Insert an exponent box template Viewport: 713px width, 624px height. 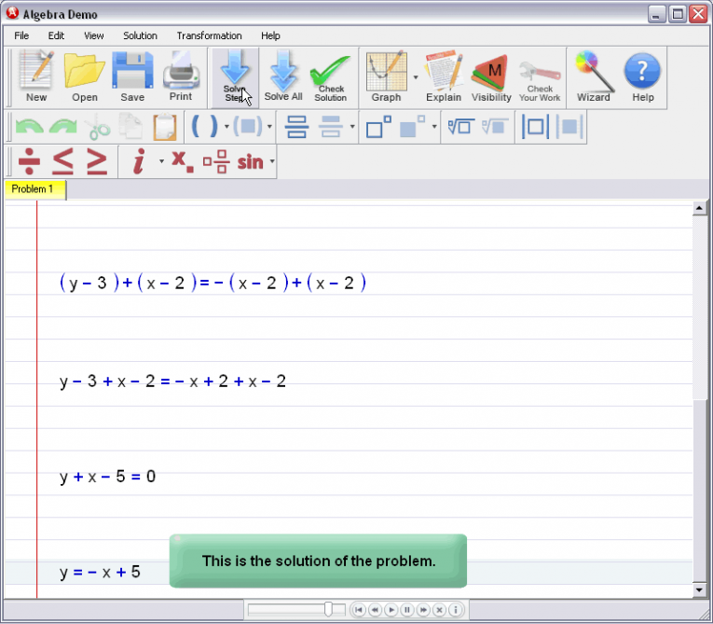tap(378, 127)
